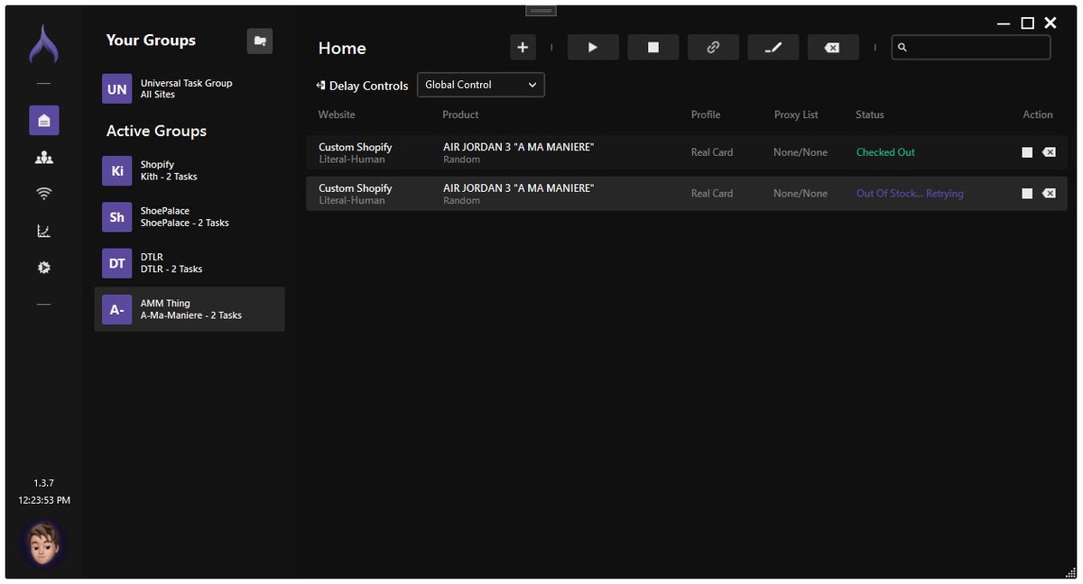Open the analytics chart icon in sidebar
Viewport: 1083px width, 584px height.
coord(44,232)
